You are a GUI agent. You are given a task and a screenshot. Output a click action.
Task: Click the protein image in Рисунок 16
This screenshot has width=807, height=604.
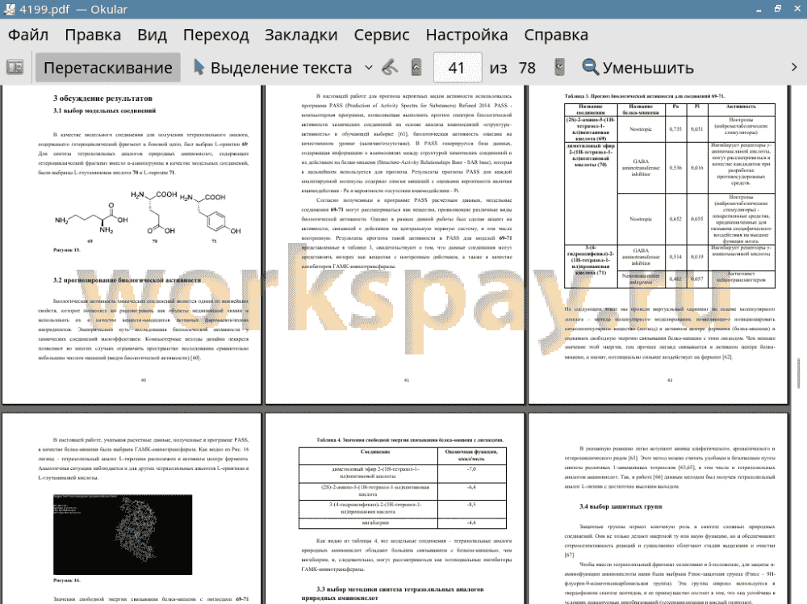tap(123, 535)
